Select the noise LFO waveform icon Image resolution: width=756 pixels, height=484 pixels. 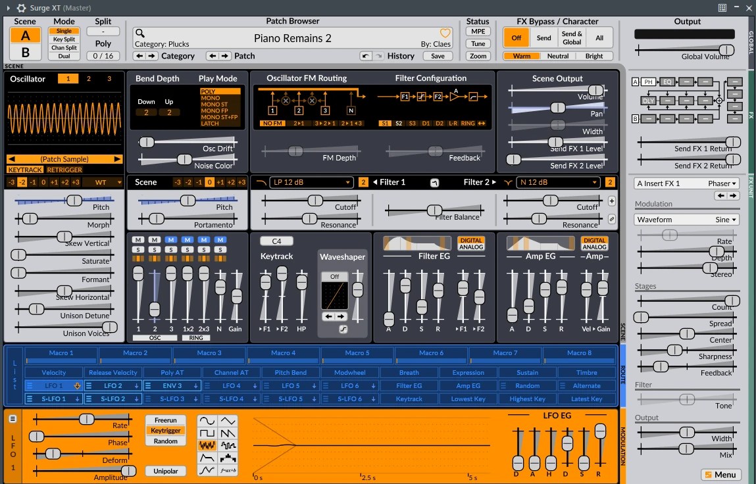[x=207, y=445]
